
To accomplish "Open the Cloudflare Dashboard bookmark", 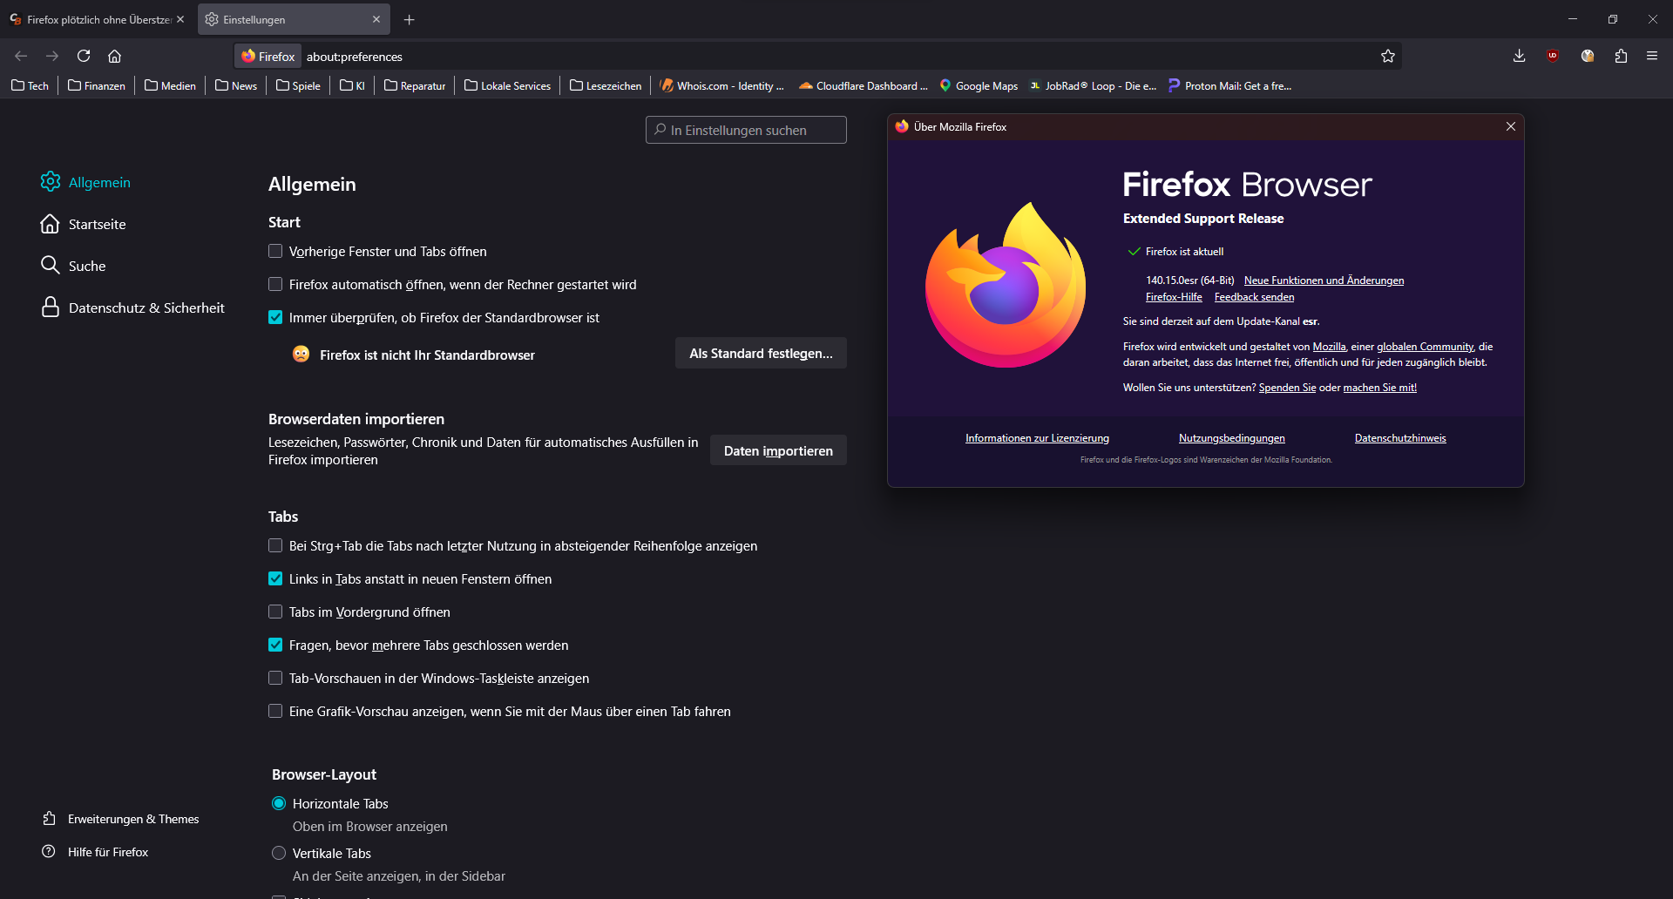I will pos(864,85).
